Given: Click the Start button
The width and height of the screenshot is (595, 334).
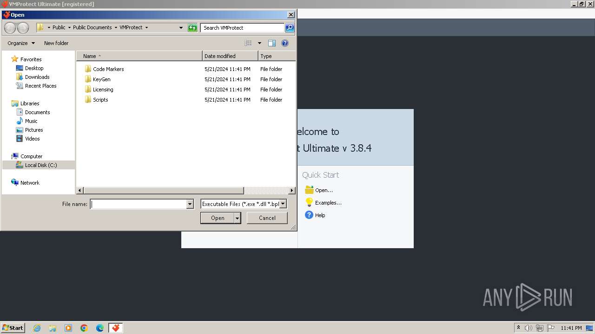Looking at the screenshot, I should 13,328.
